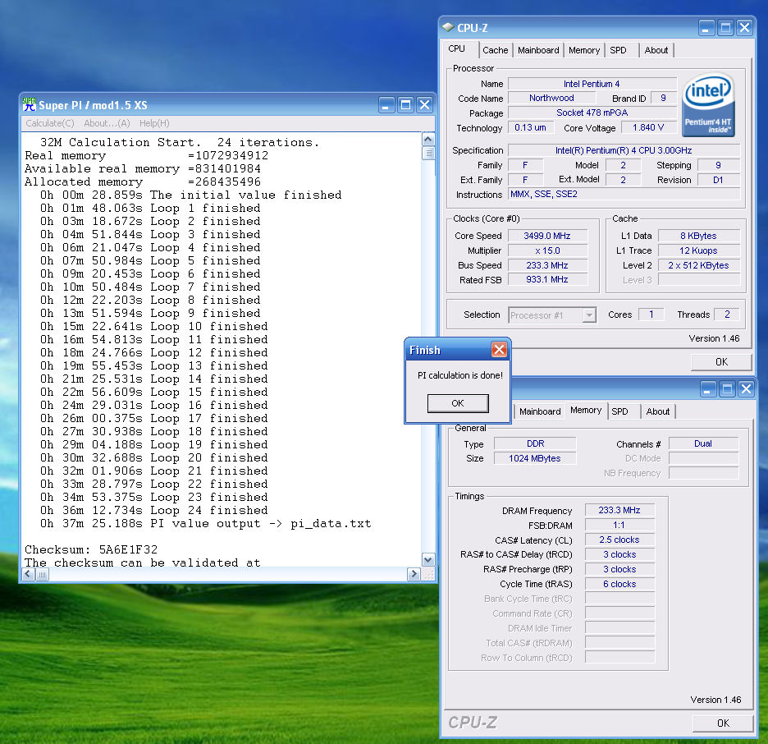
Task: Click the 32M Calculation Start line
Action: coord(179,142)
